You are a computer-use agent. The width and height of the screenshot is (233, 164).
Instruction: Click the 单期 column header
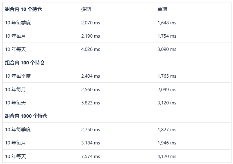coord(193,9)
